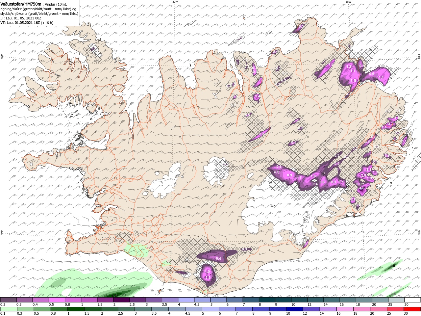Pick the snow-scale swatch starting at 0.5 (bright pink)

tap(57, 300)
